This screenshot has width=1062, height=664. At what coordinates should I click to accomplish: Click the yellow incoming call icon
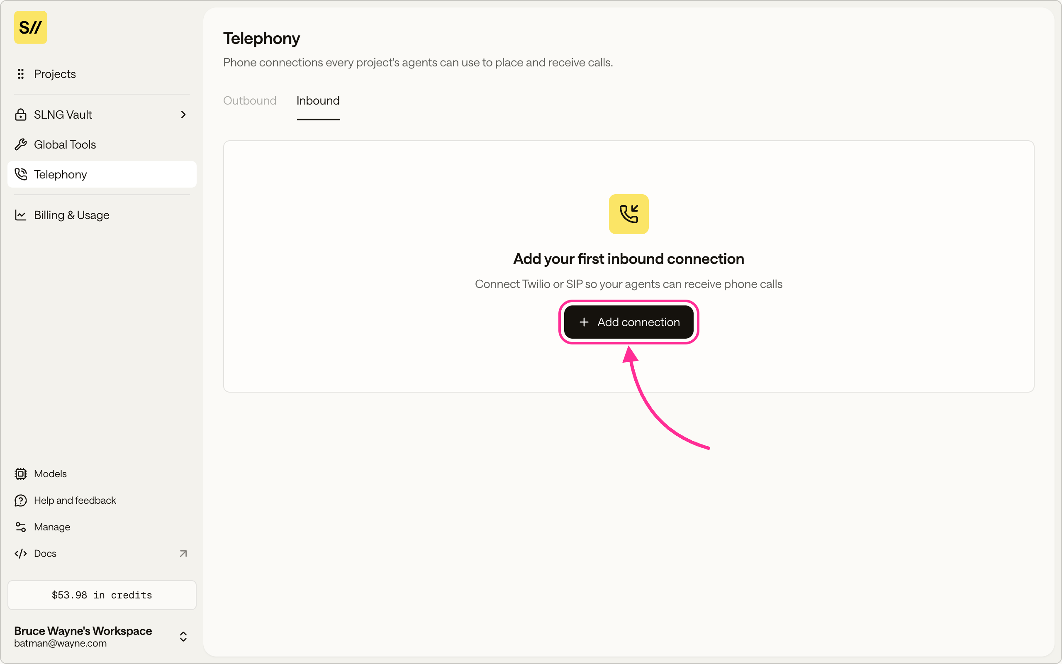(628, 214)
